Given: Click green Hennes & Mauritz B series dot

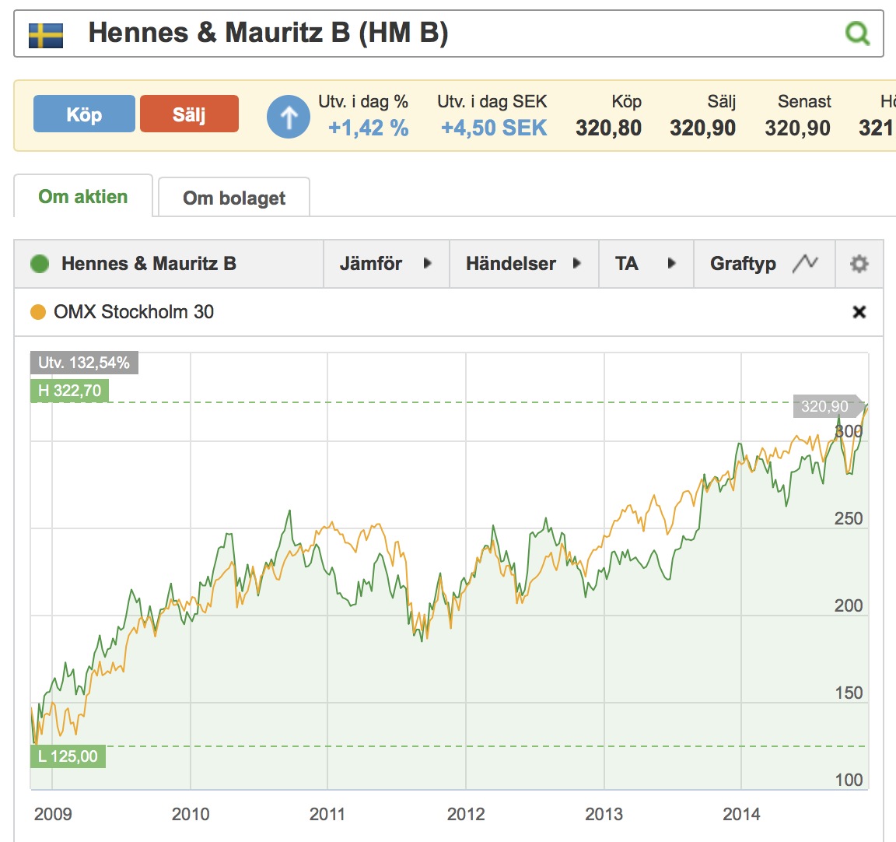Looking at the screenshot, I should 40,264.
